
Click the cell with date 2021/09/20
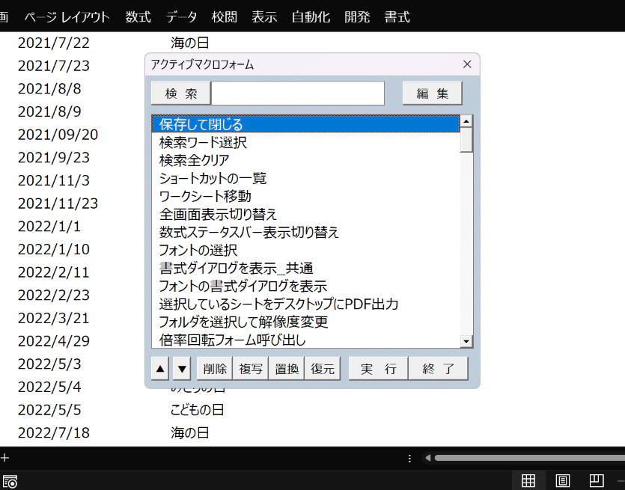click(58, 135)
